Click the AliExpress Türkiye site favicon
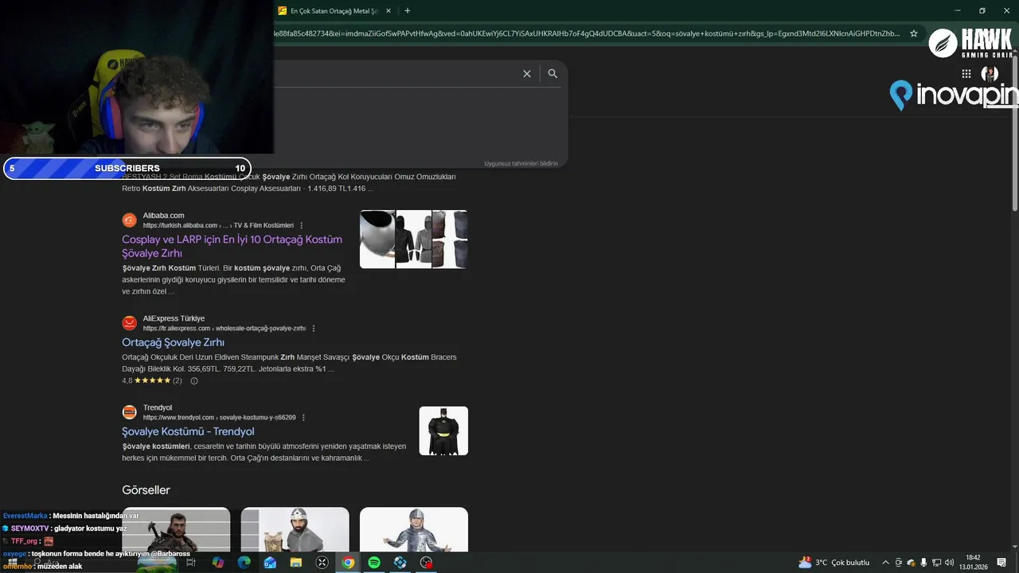1019x573 pixels. click(x=129, y=323)
